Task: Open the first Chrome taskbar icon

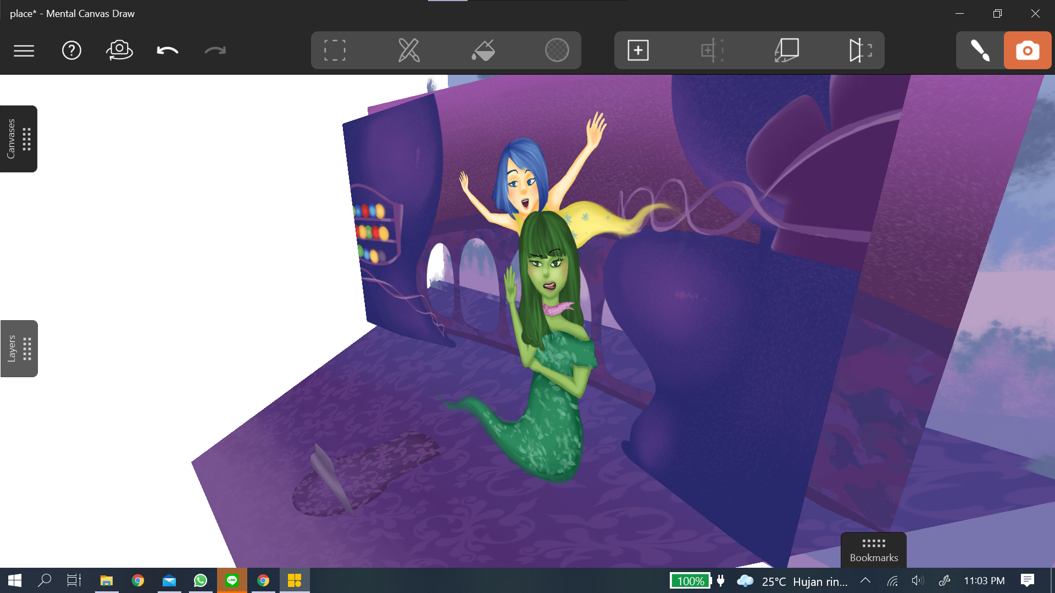Action: click(138, 580)
